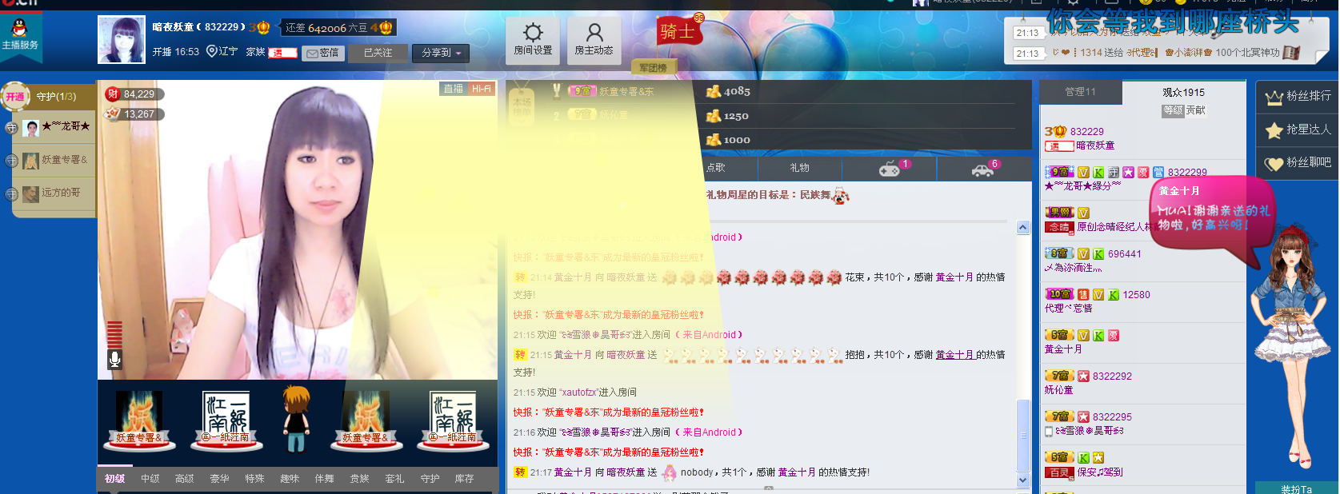The height and width of the screenshot is (494, 1340).
Task: Click the 辽宁 location pin icon
Action: pyautogui.click(x=211, y=51)
